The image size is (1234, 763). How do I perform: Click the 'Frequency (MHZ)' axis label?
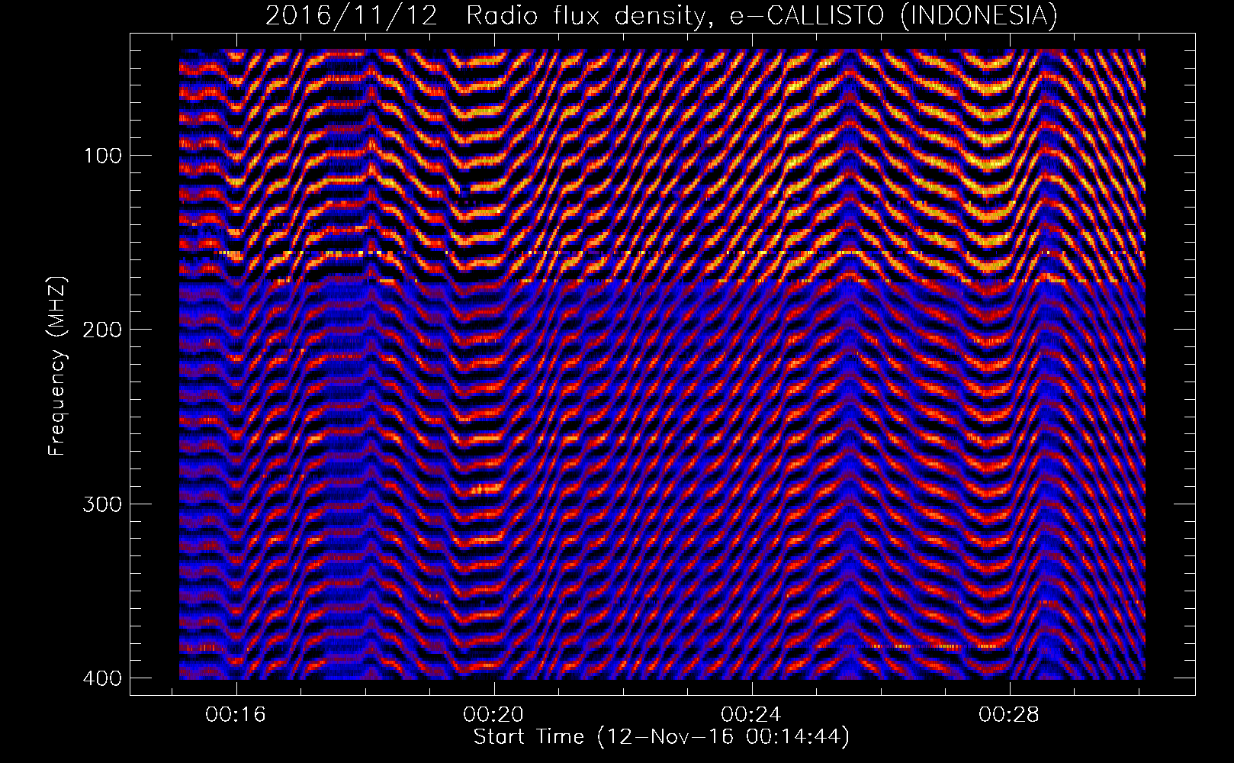58,365
